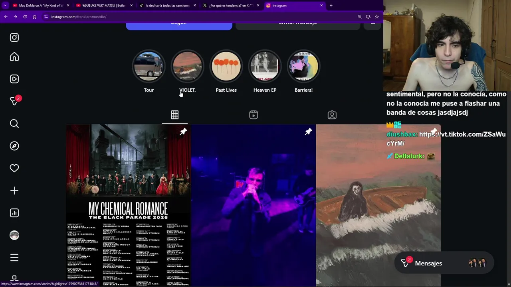This screenshot has width=511, height=287.
Task: Go to Home feed via house icon
Action: coord(14,57)
